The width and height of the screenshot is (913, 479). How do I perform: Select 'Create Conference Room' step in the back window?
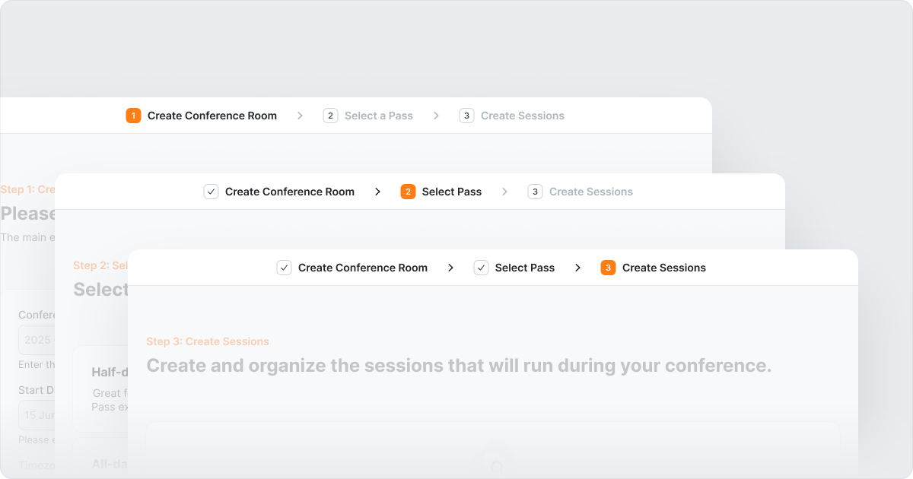(x=212, y=116)
